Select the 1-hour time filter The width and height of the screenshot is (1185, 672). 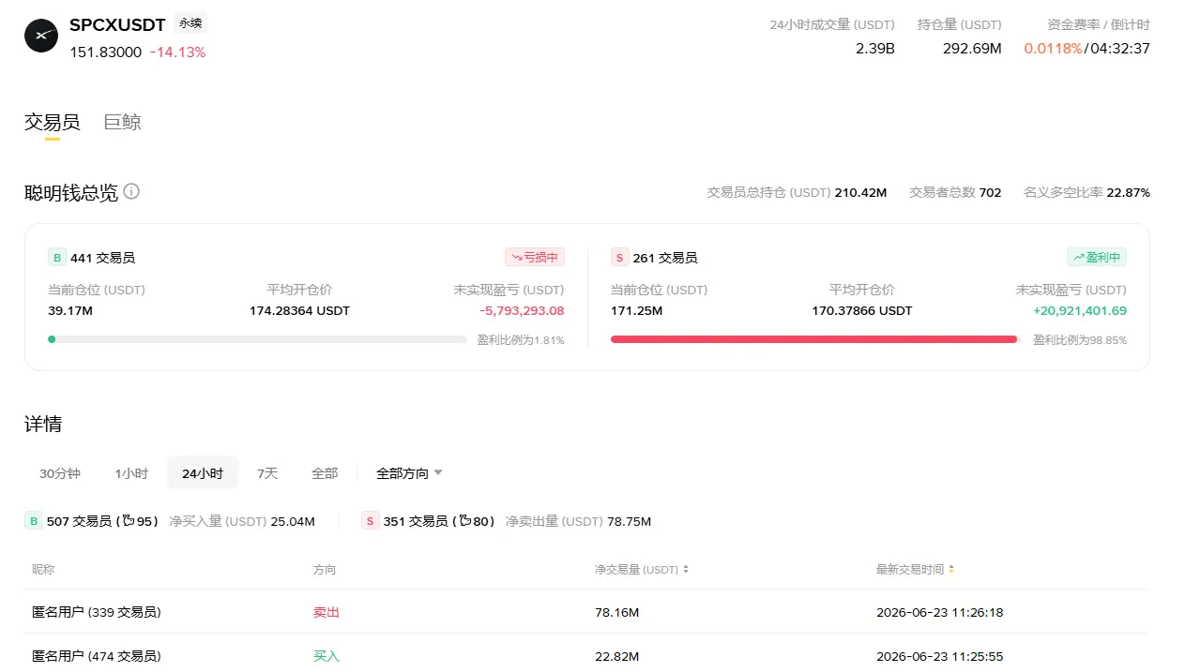(131, 473)
